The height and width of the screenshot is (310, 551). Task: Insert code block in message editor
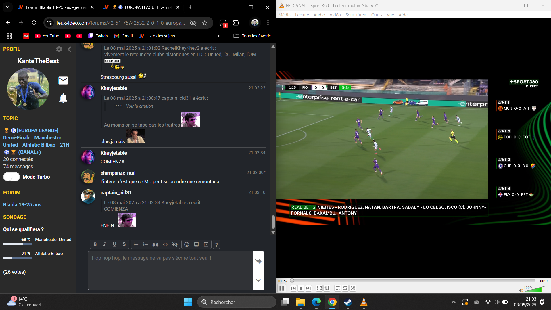tap(165, 244)
